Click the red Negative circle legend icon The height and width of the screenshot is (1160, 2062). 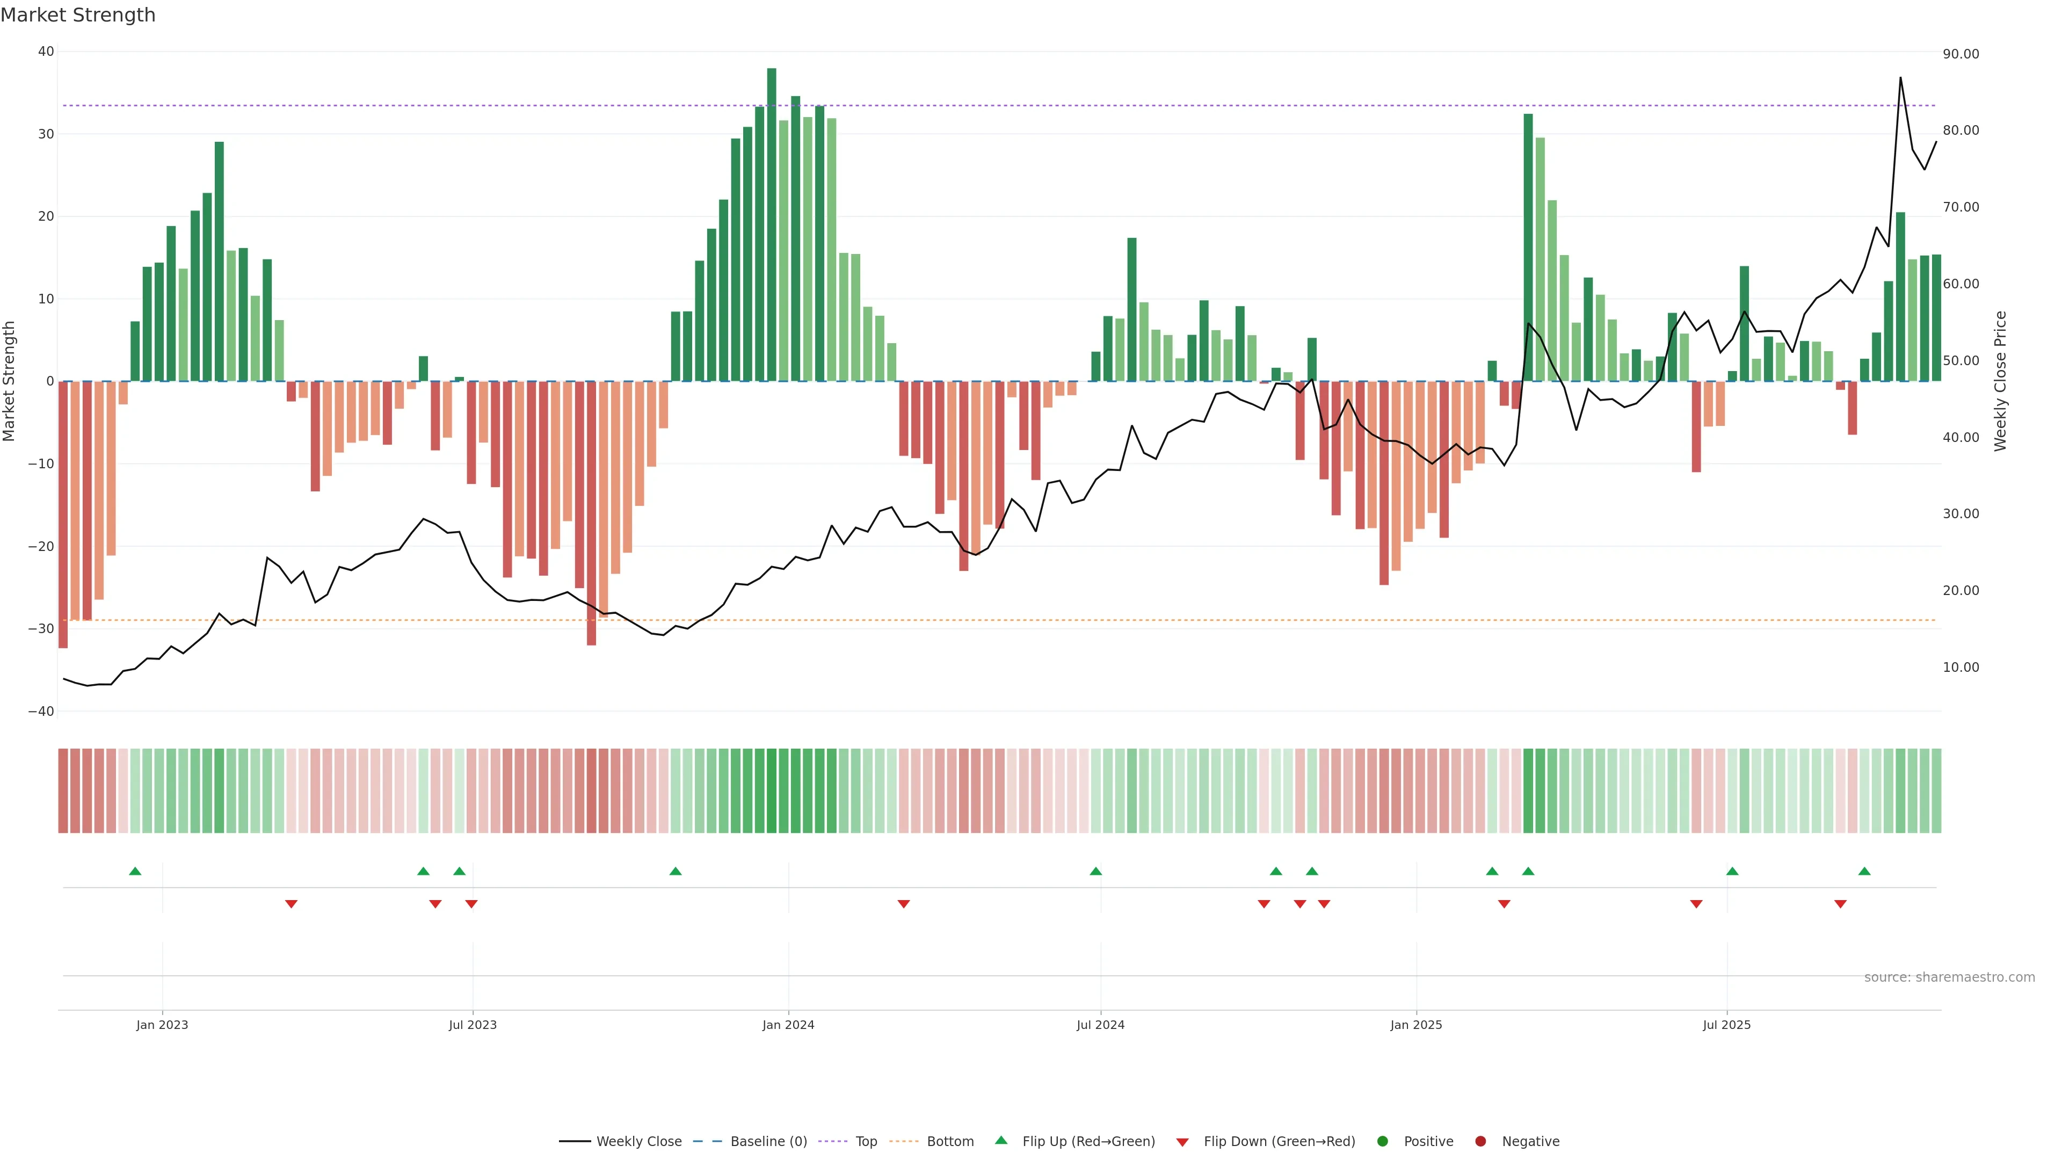click(x=1480, y=1142)
